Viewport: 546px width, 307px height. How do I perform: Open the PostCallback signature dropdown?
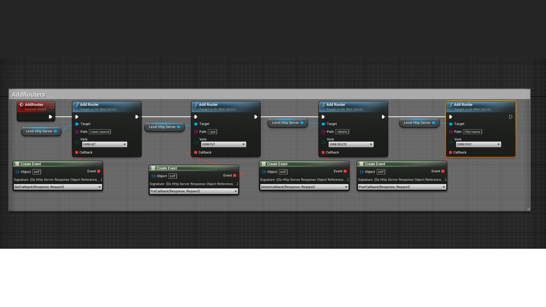click(x=402, y=187)
